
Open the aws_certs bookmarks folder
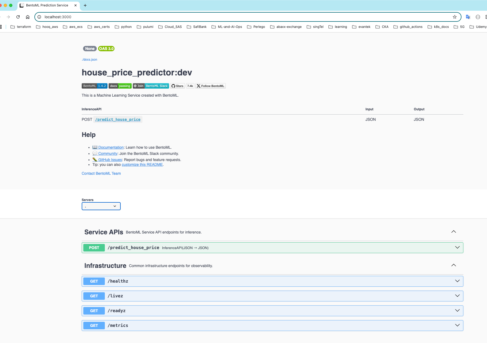coord(99,27)
